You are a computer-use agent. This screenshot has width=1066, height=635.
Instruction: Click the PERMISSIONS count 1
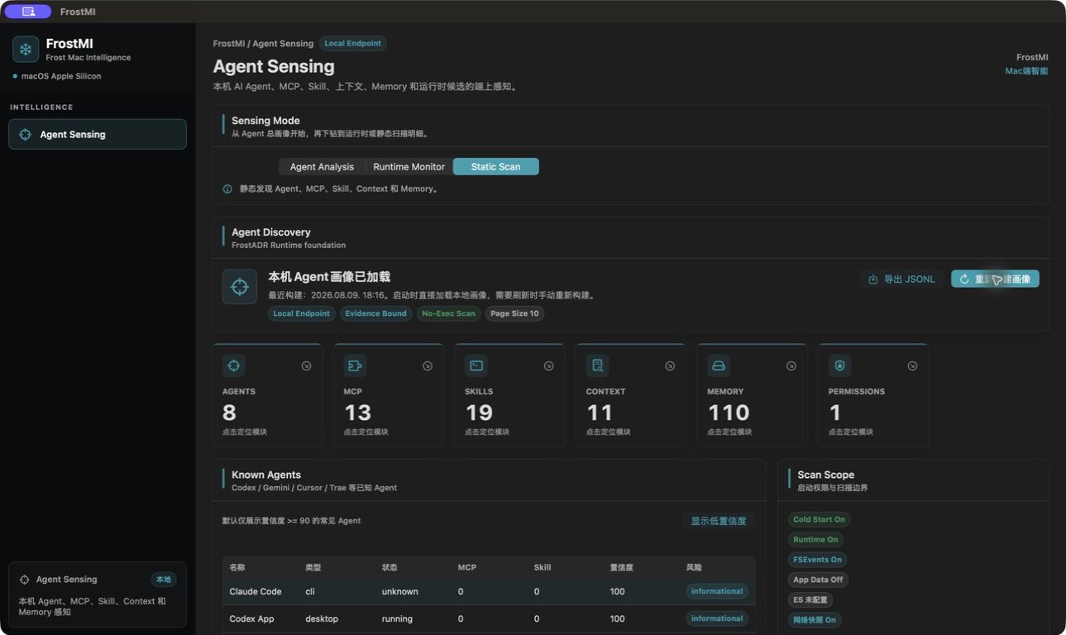point(835,413)
